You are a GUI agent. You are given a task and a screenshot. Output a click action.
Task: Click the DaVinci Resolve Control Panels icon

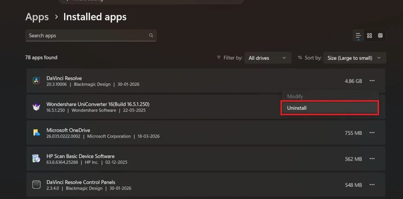pyautogui.click(x=36, y=184)
